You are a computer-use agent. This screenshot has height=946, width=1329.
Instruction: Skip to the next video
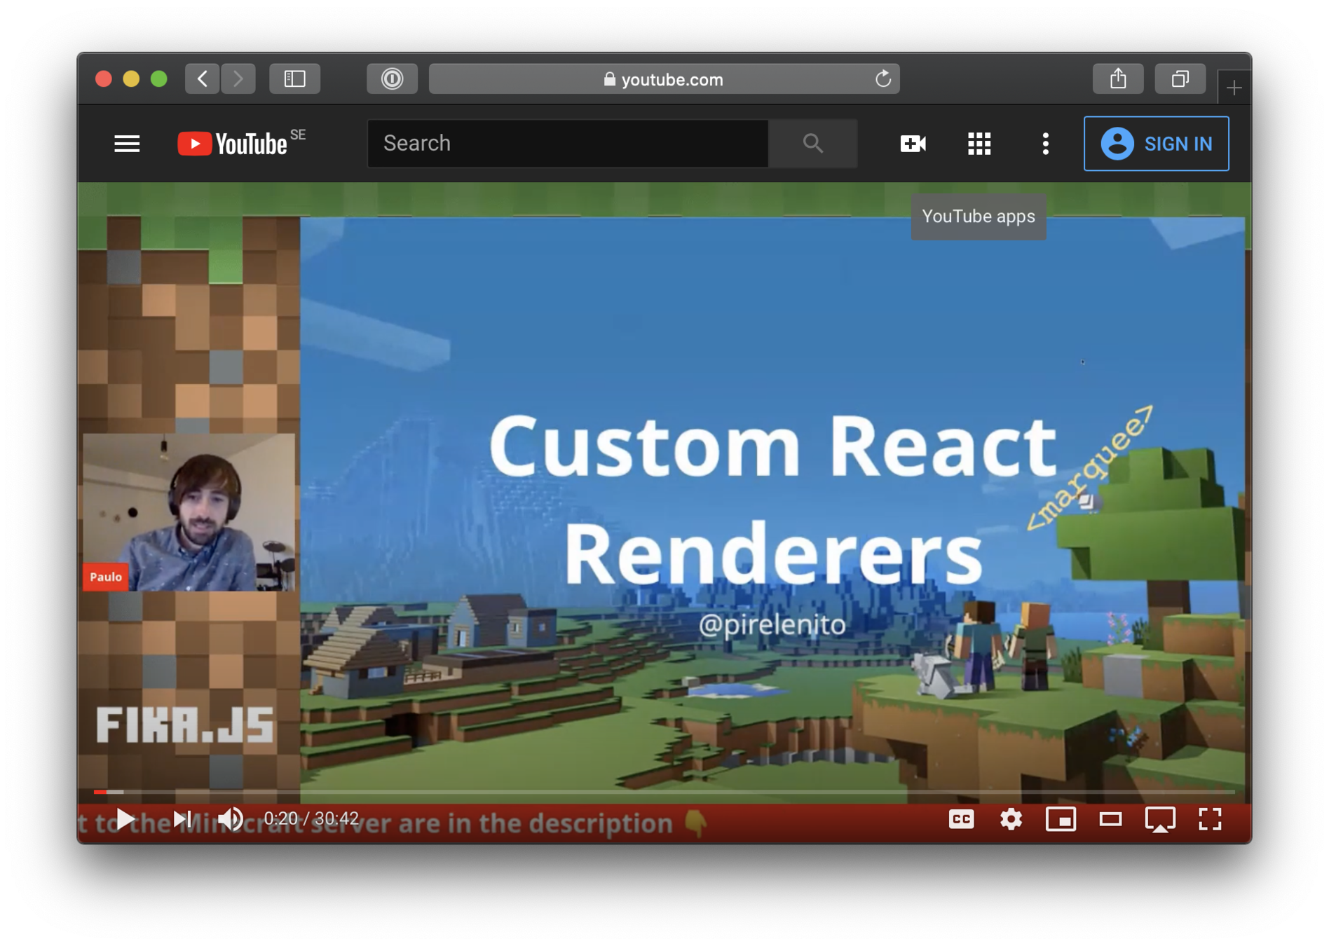(182, 819)
